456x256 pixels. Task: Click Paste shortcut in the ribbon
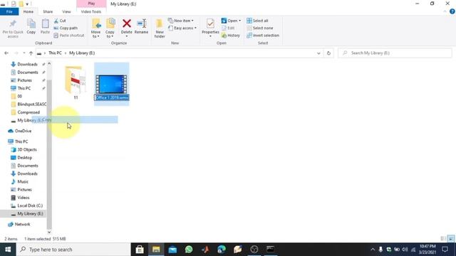[x=69, y=36]
